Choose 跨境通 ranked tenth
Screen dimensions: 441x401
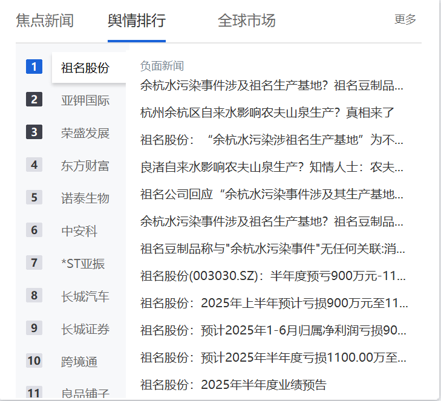click(79, 362)
